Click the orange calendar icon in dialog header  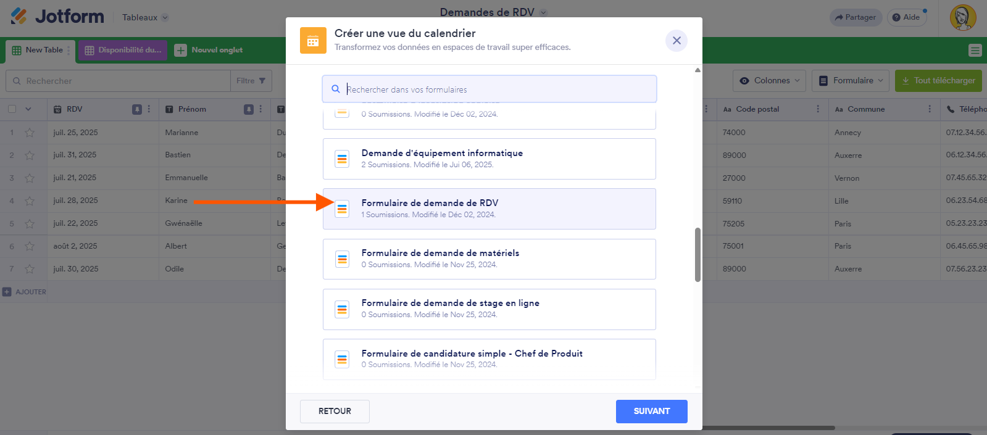314,40
